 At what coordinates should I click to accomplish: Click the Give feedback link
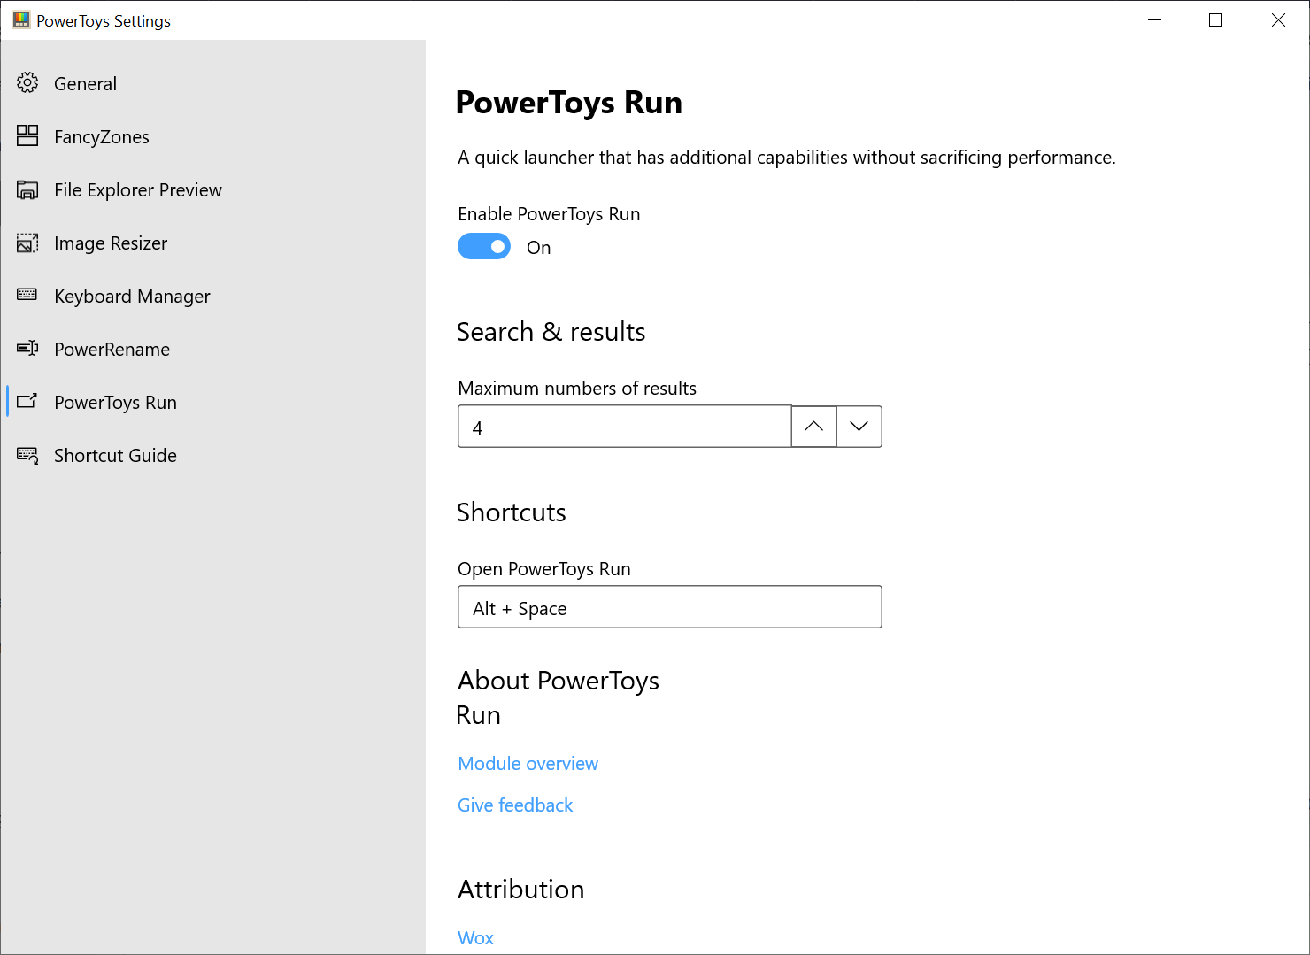pos(515,805)
